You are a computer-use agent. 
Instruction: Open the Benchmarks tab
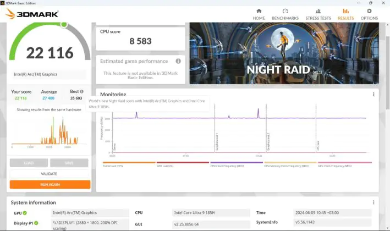coord(285,14)
